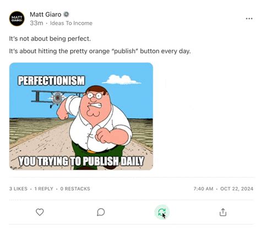The image size is (261, 228).
Task: Enlarge the Peter Griffin meme image
Action: (x=81, y=116)
